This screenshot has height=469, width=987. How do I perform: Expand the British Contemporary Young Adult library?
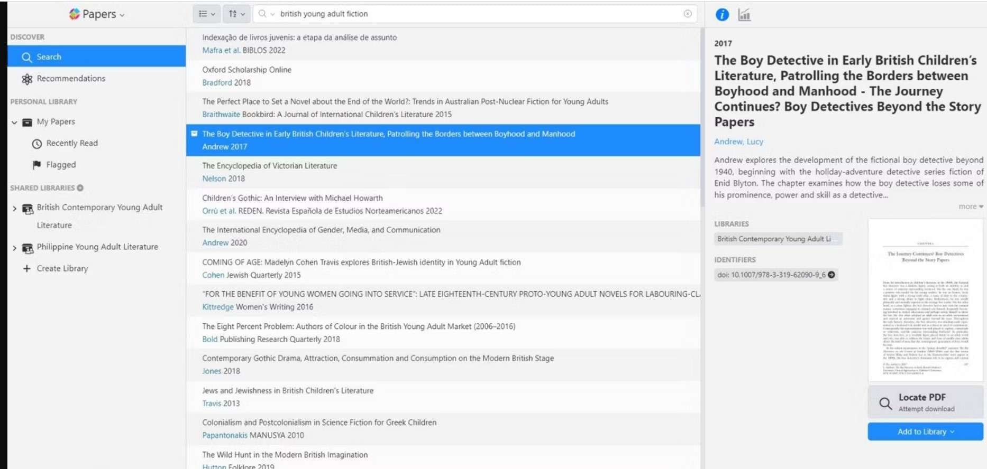14,209
